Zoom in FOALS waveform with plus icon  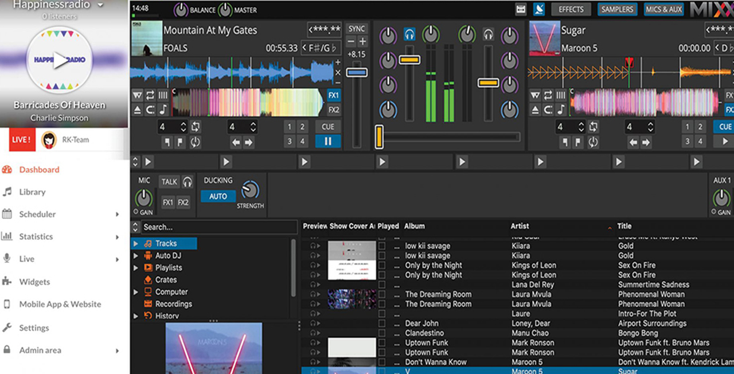(x=338, y=62)
